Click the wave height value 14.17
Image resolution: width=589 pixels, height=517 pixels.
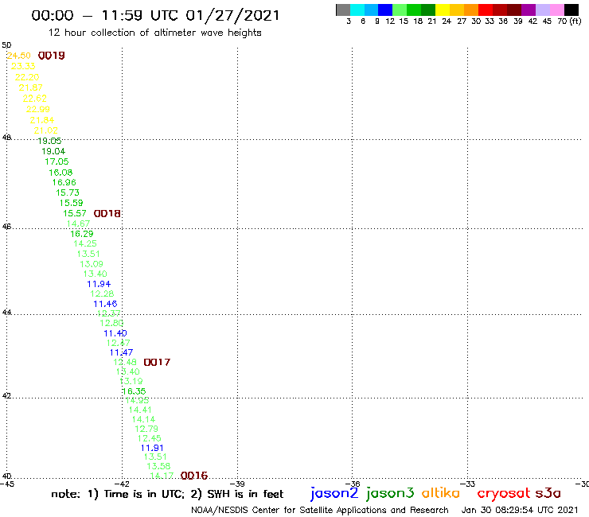162,476
